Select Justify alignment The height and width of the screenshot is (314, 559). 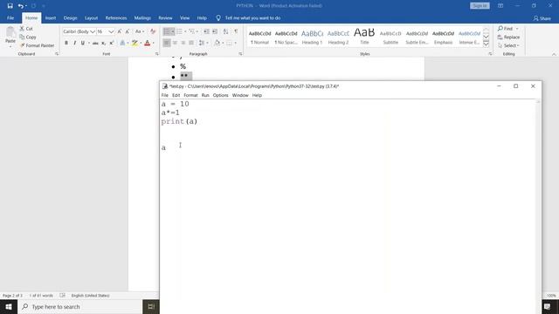[191, 43]
